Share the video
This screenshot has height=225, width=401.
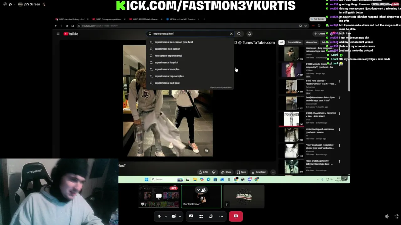pyautogui.click(x=226, y=172)
